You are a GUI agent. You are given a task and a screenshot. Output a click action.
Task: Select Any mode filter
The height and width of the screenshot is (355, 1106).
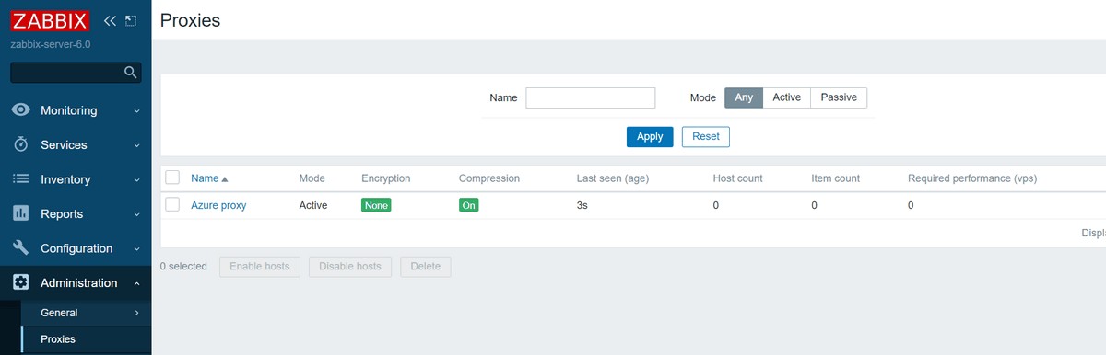744,97
